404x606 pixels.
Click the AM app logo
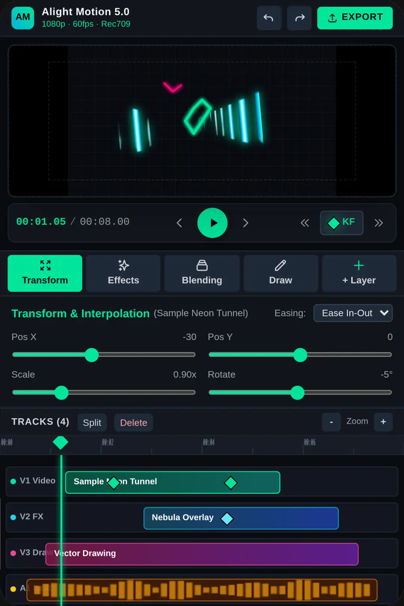23,18
